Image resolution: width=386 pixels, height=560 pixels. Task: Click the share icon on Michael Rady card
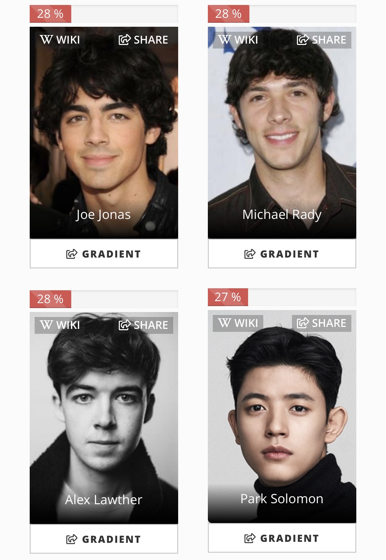coord(303,40)
